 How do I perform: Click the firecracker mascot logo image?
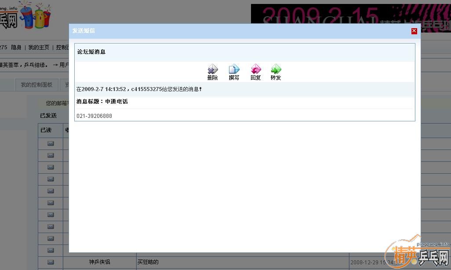(35, 15)
